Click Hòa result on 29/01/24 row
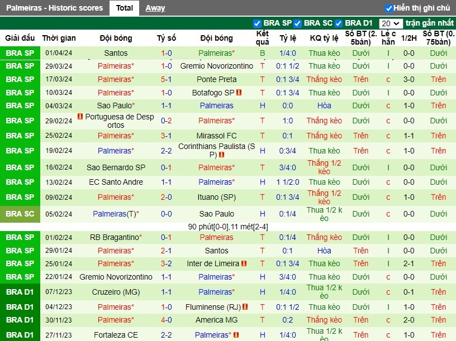This screenshot has height=341, width=456. (324, 251)
